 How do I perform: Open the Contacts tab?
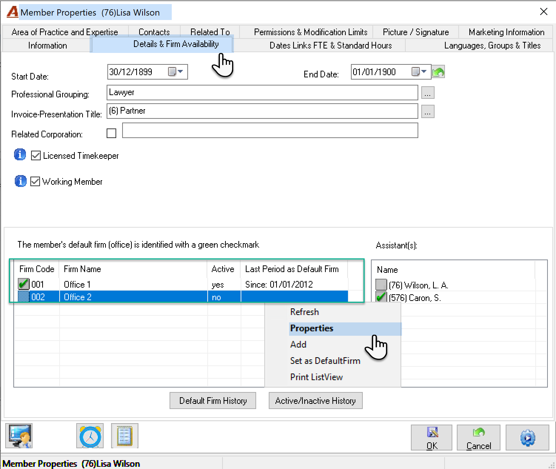pos(154,32)
